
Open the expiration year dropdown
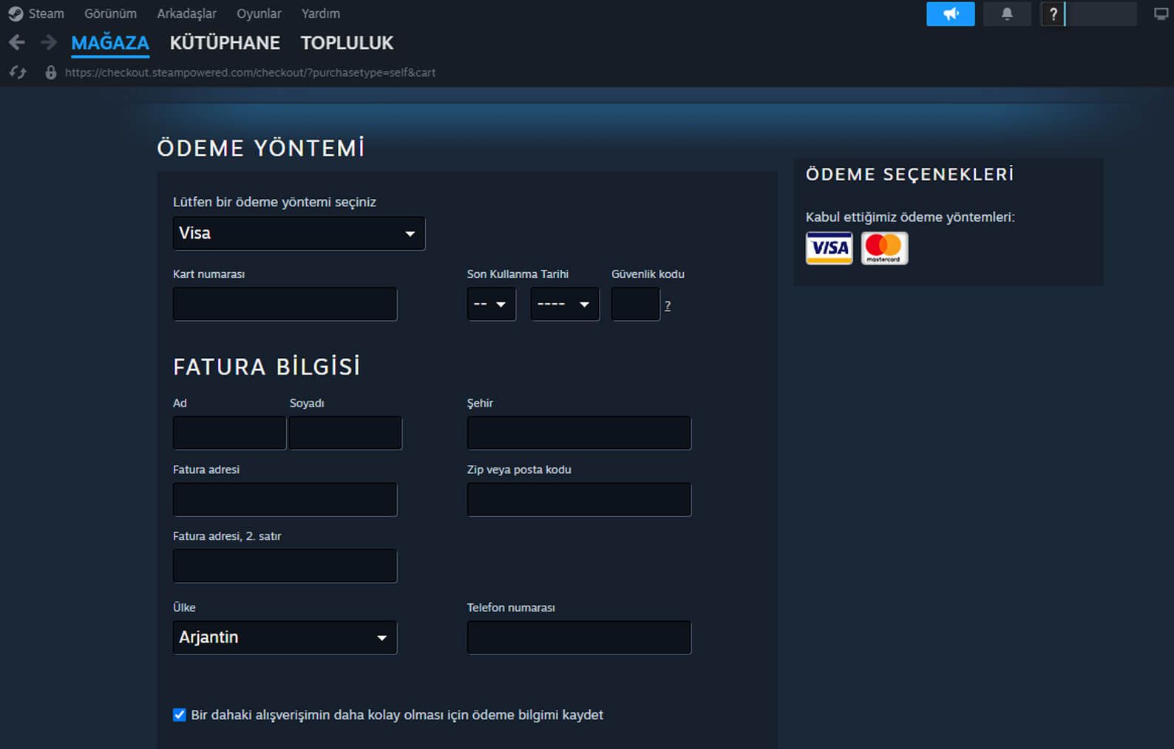(565, 304)
